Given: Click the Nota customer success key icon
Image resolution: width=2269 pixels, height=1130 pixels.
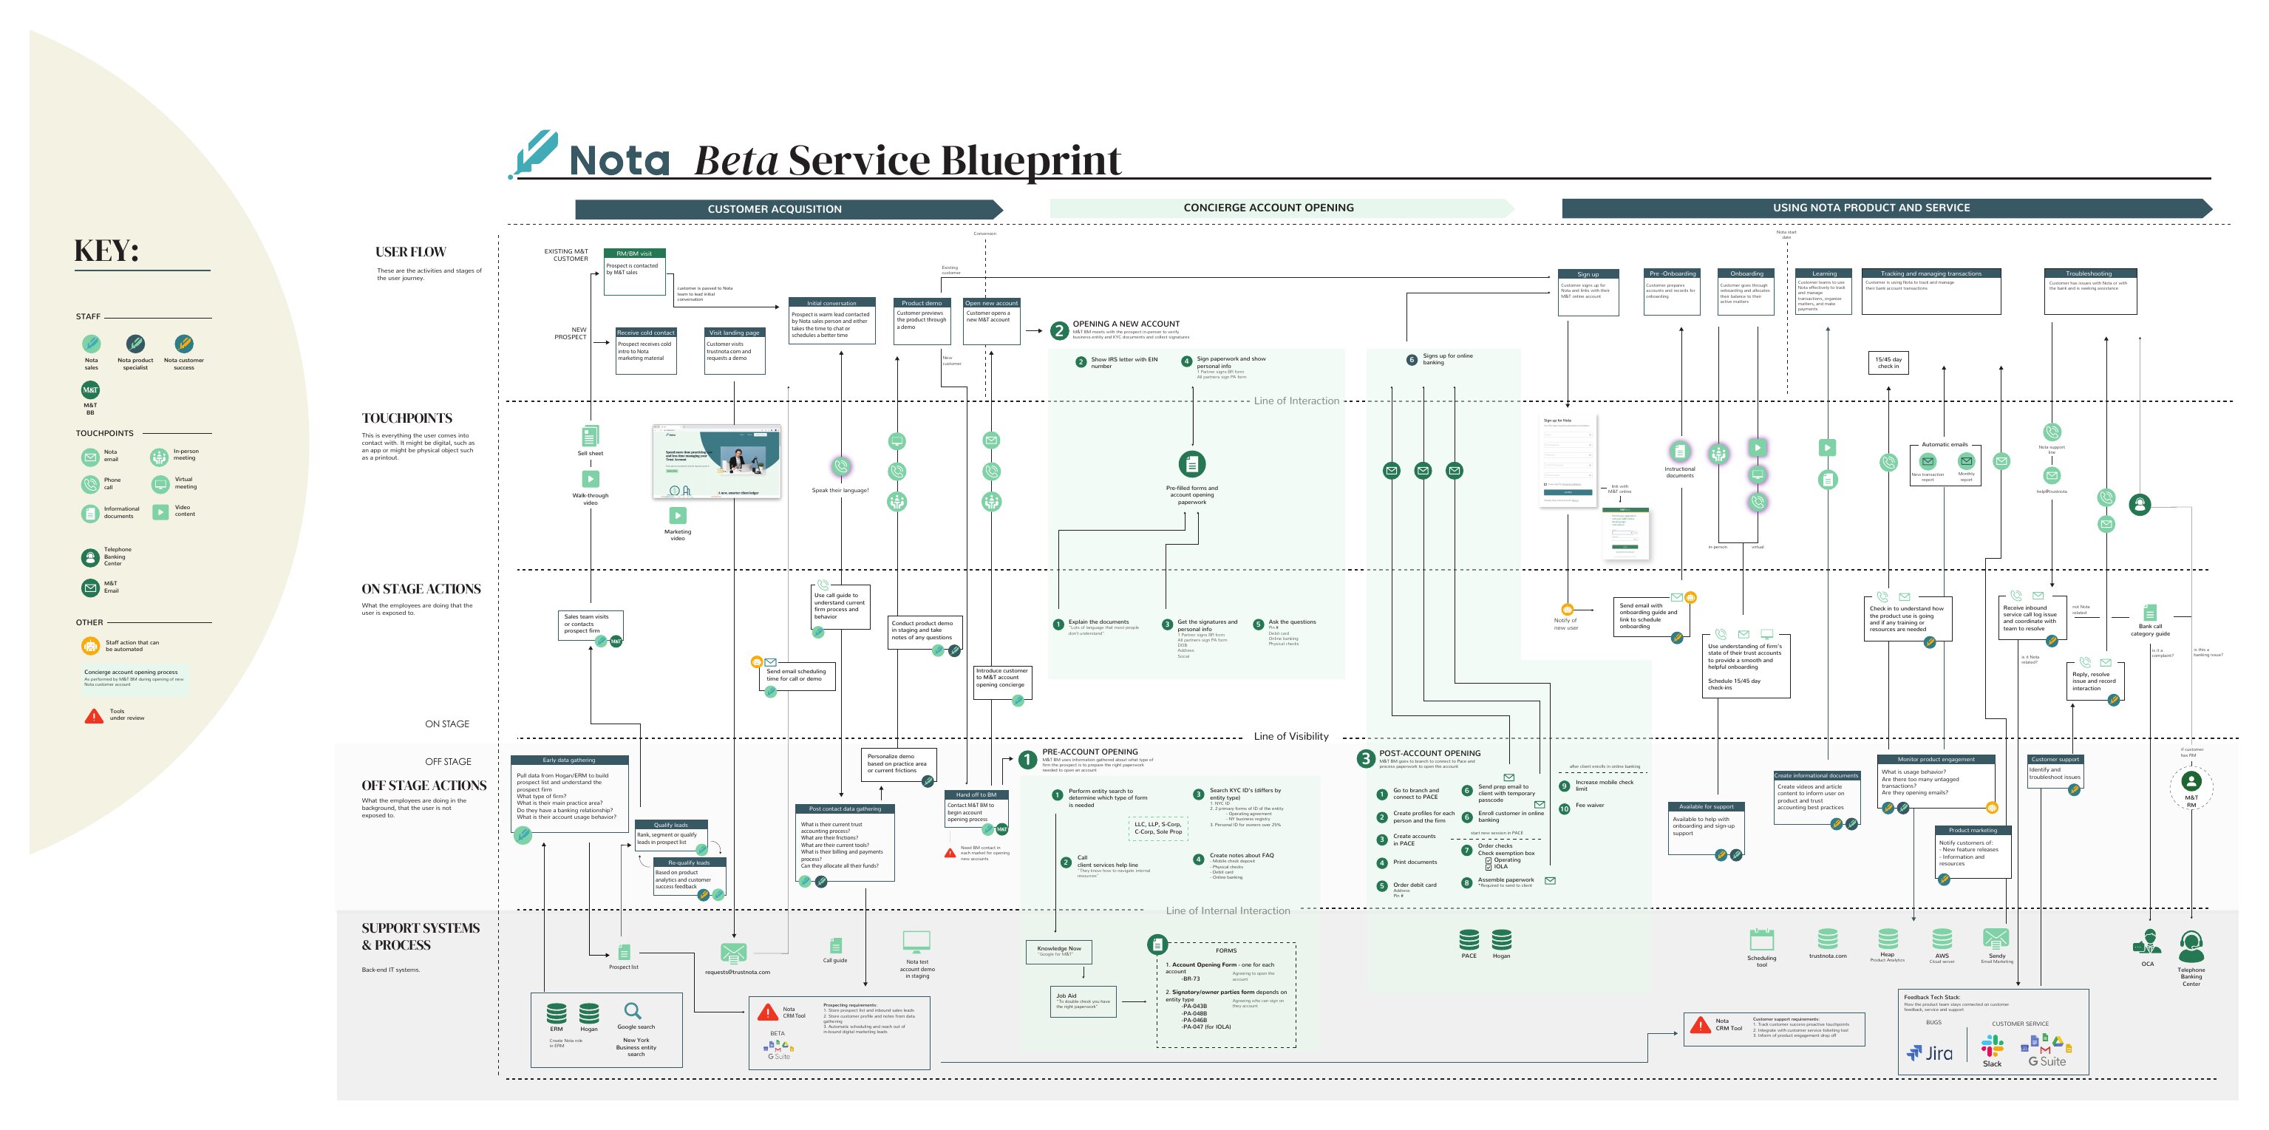Looking at the screenshot, I should (x=183, y=344).
